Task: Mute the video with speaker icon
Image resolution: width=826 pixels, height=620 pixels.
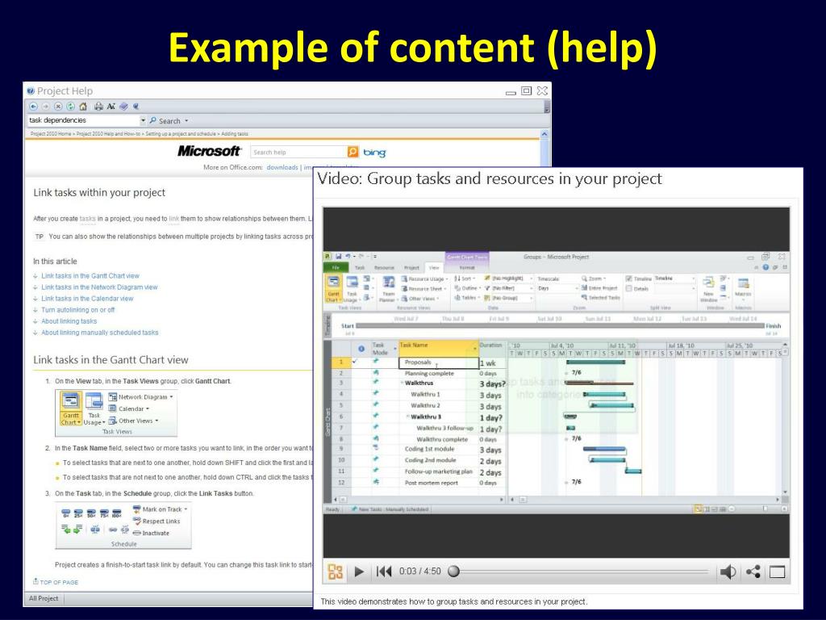Action: coord(728,572)
